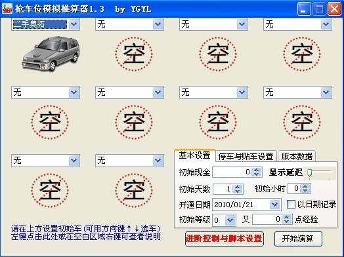The width and height of the screenshot is (344, 257).
Task: Click the red car app icon in title bar
Action: click(x=7, y=9)
